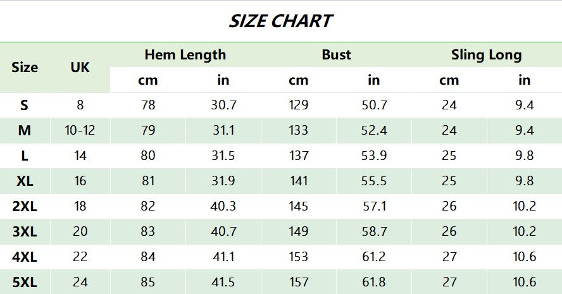This screenshot has height=294, width=562.
Task: Select the UK size 16 cell
Action: click(x=80, y=181)
